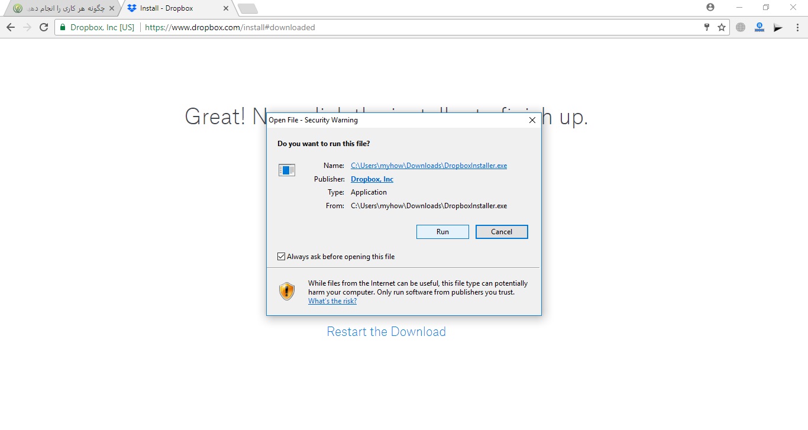Click the Run button in the security warning
Screen dimensions: 808x430
tap(442, 232)
